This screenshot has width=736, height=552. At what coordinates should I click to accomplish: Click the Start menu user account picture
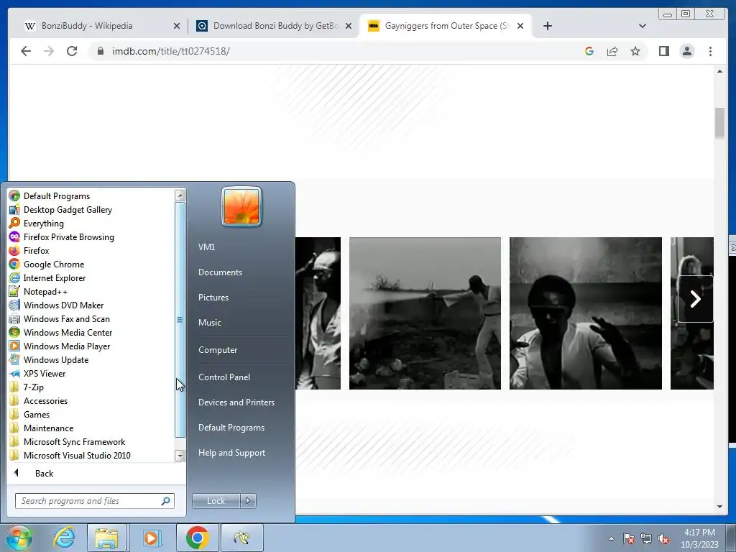pyautogui.click(x=241, y=206)
